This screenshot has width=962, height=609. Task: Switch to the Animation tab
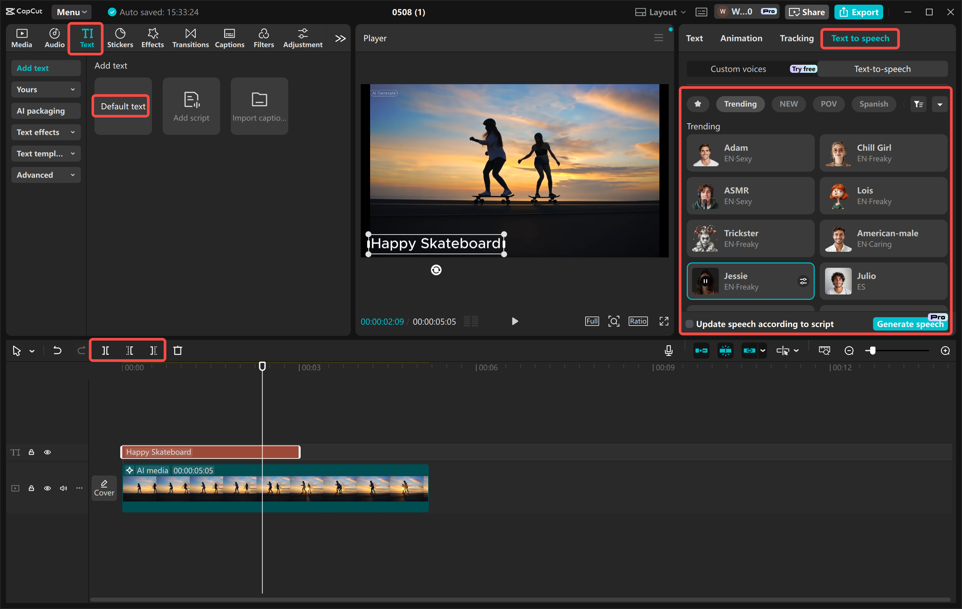[x=741, y=38]
